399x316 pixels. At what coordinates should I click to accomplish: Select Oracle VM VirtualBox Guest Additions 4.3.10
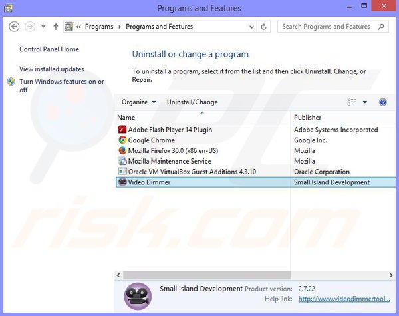point(192,172)
